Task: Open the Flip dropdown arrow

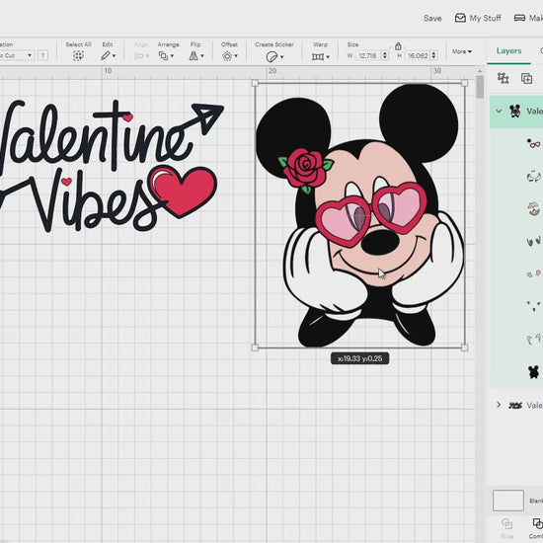Action: (x=202, y=56)
